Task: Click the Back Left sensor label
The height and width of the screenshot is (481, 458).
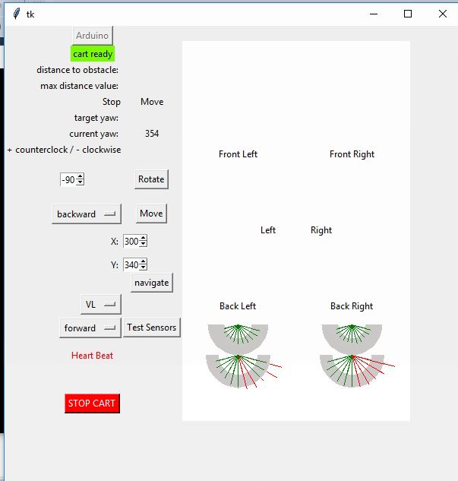Action: pos(238,305)
